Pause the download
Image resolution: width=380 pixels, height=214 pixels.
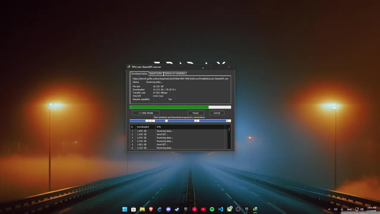(196, 113)
